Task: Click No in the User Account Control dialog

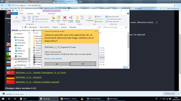Action: (x=83, y=64)
